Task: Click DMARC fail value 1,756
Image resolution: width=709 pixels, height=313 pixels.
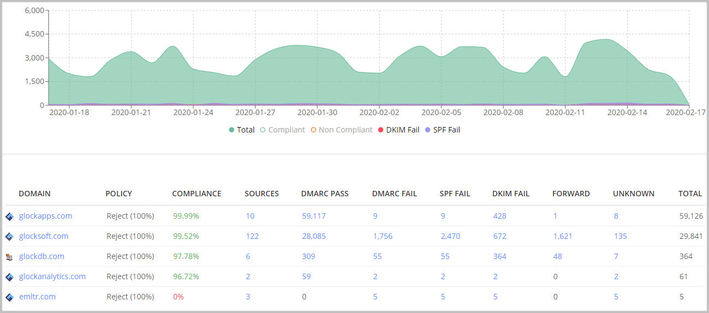Action: pyautogui.click(x=382, y=236)
